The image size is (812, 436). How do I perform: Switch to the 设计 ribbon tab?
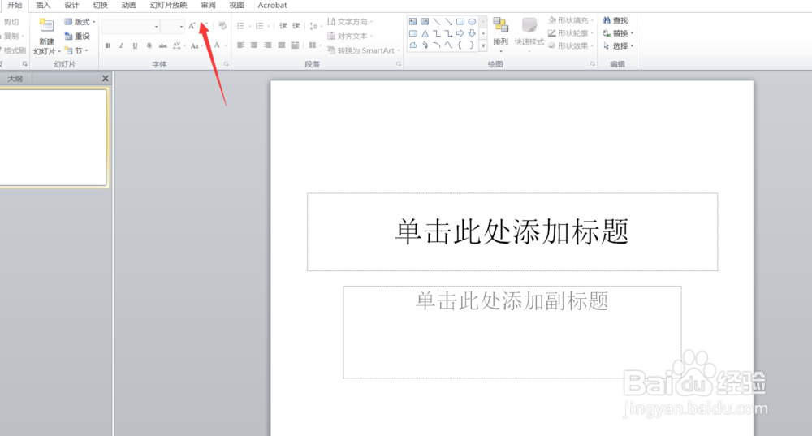click(71, 5)
